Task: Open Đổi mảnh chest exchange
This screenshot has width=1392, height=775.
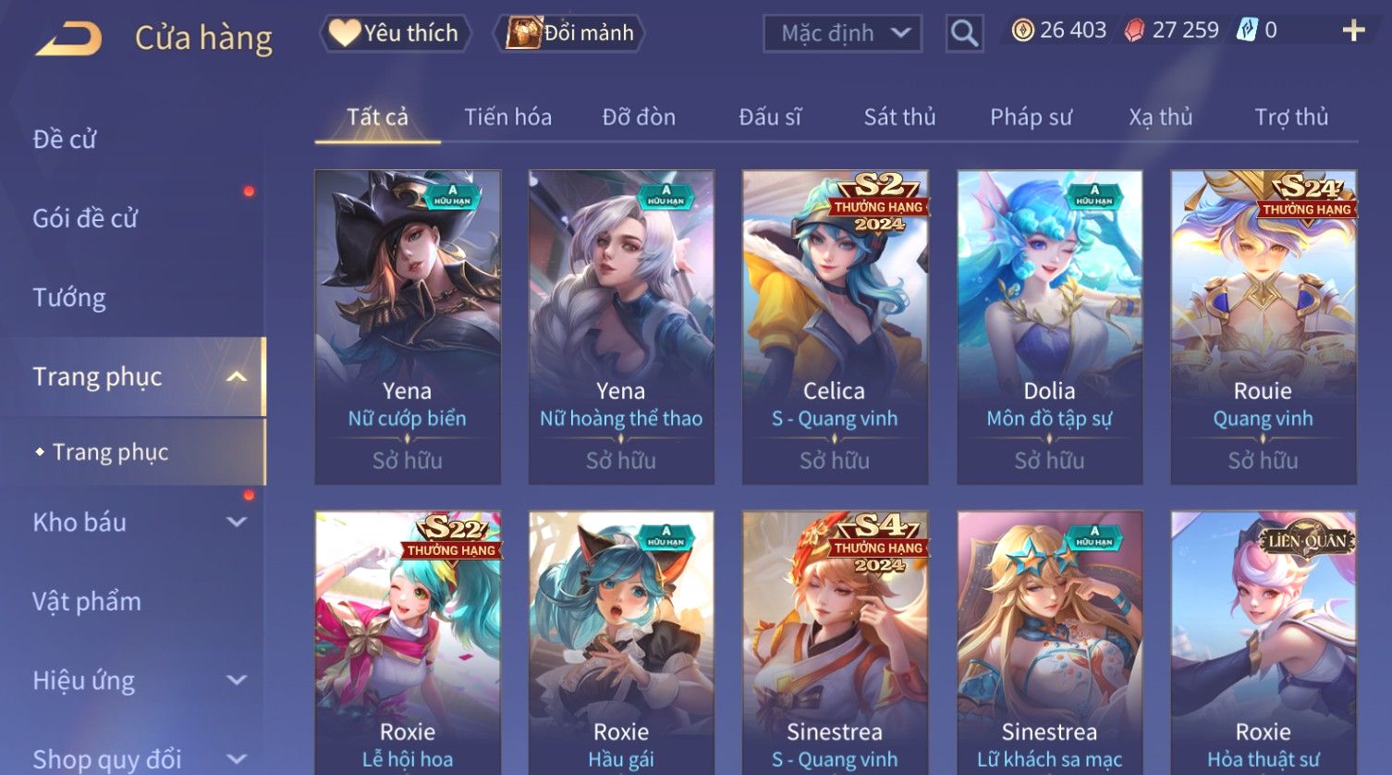Action: (569, 33)
